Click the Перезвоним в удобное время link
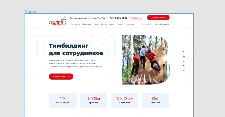Image resolution: width=225 pixels, height=117 pixels. pyautogui.click(x=136, y=18)
